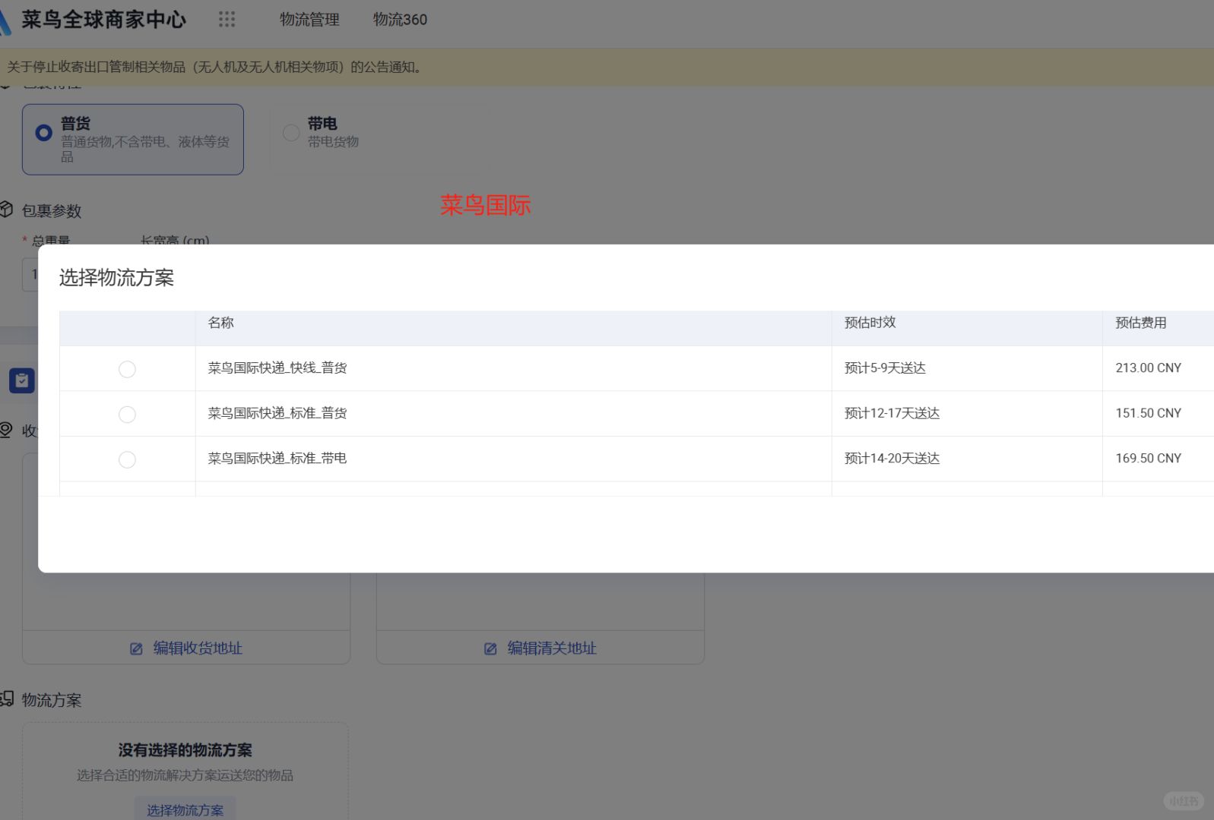Select radio for 菜鸟国际快递_标准_带电
Viewport: 1214px width, 820px height.
pyautogui.click(x=127, y=459)
